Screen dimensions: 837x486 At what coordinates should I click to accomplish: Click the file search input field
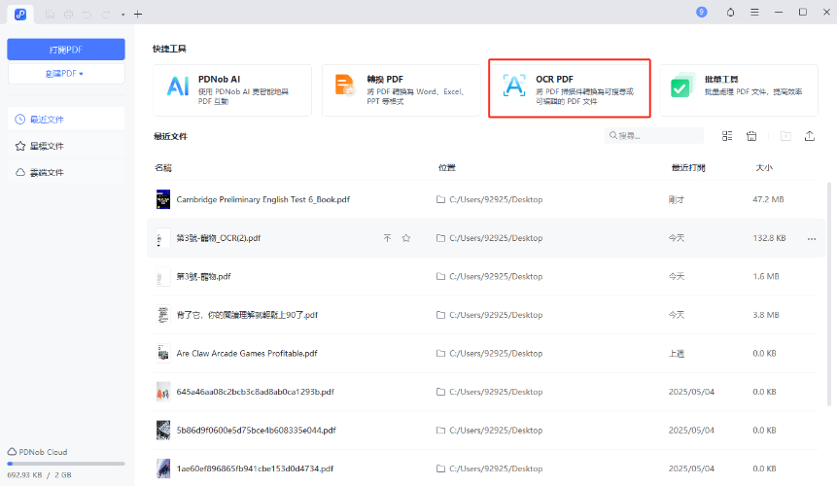(654, 135)
